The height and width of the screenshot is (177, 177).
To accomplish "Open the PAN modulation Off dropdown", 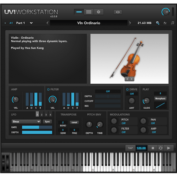I will pyautogui.click(x=153, y=123).
